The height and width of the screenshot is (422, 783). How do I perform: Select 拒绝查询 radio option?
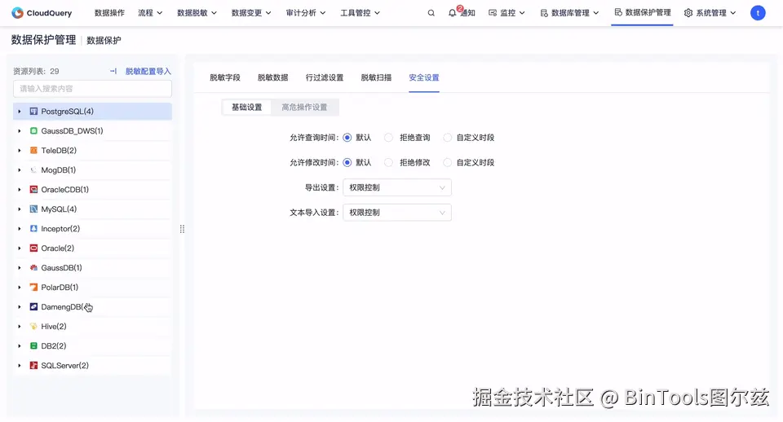pos(388,138)
